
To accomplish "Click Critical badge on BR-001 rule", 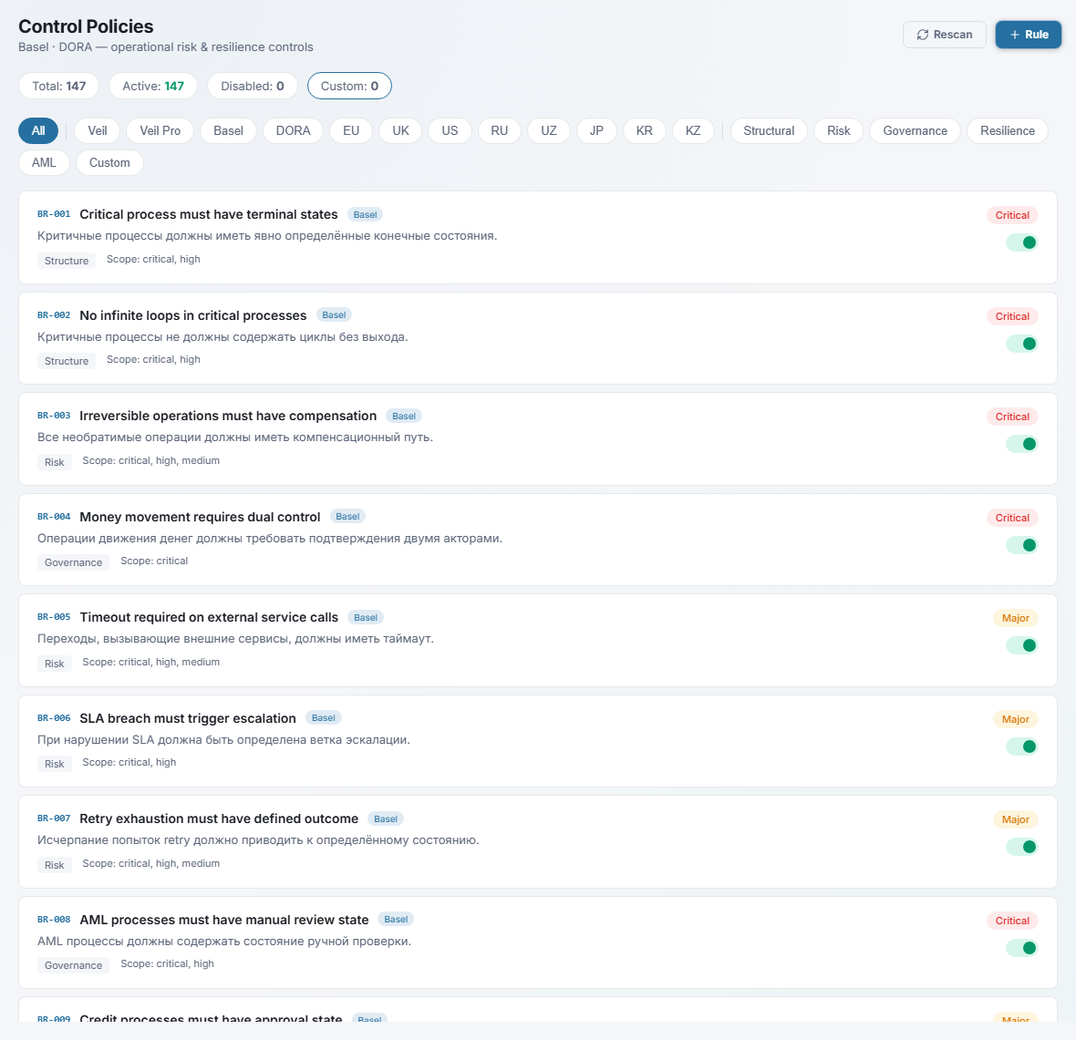I will pyautogui.click(x=1012, y=215).
